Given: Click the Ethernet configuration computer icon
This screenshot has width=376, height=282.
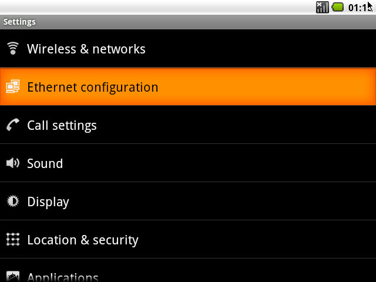Looking at the screenshot, I should [13, 86].
